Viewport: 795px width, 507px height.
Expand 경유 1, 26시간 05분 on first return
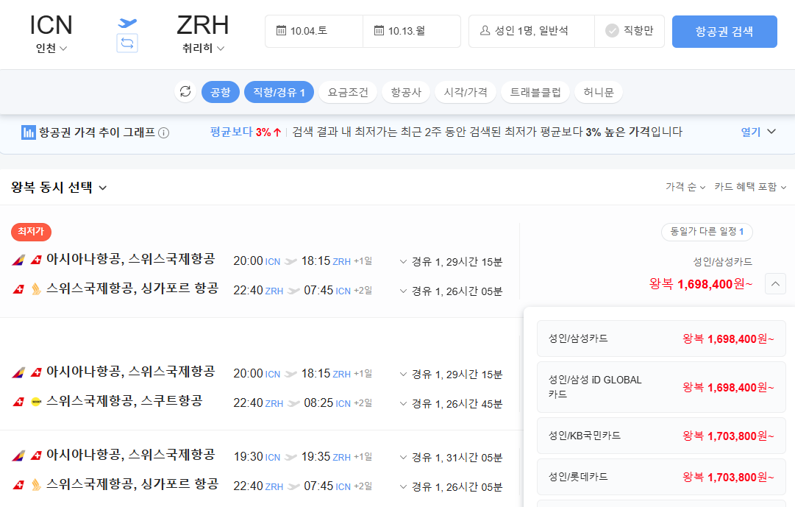451,291
